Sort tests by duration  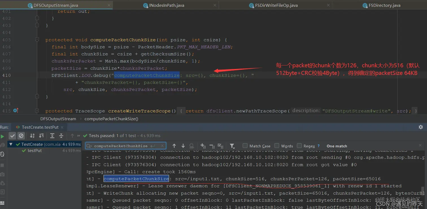pyautogui.click(x=41, y=136)
